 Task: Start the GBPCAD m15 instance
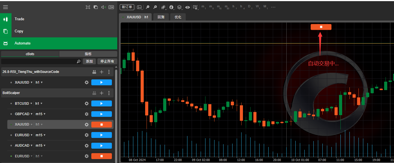101,114
